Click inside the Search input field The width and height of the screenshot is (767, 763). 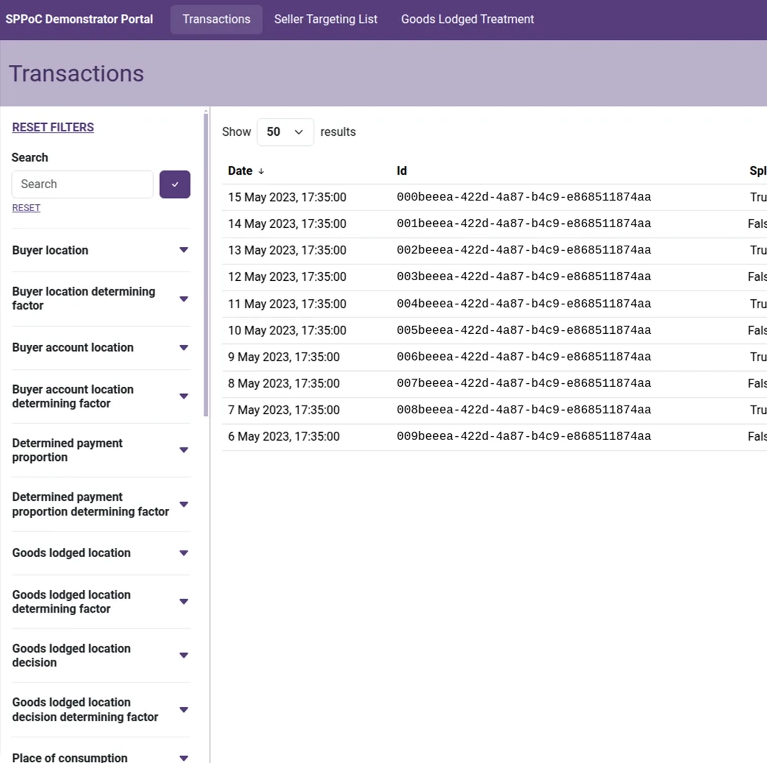[82, 184]
